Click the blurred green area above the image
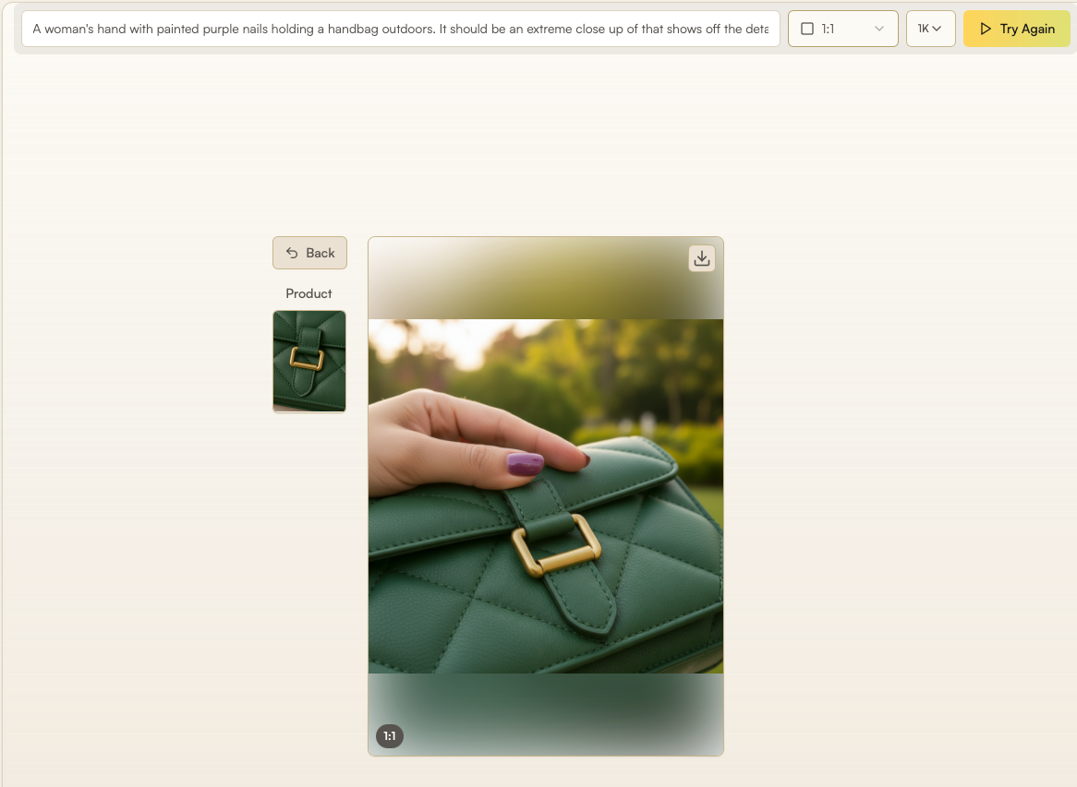The image size is (1077, 787). (546, 279)
